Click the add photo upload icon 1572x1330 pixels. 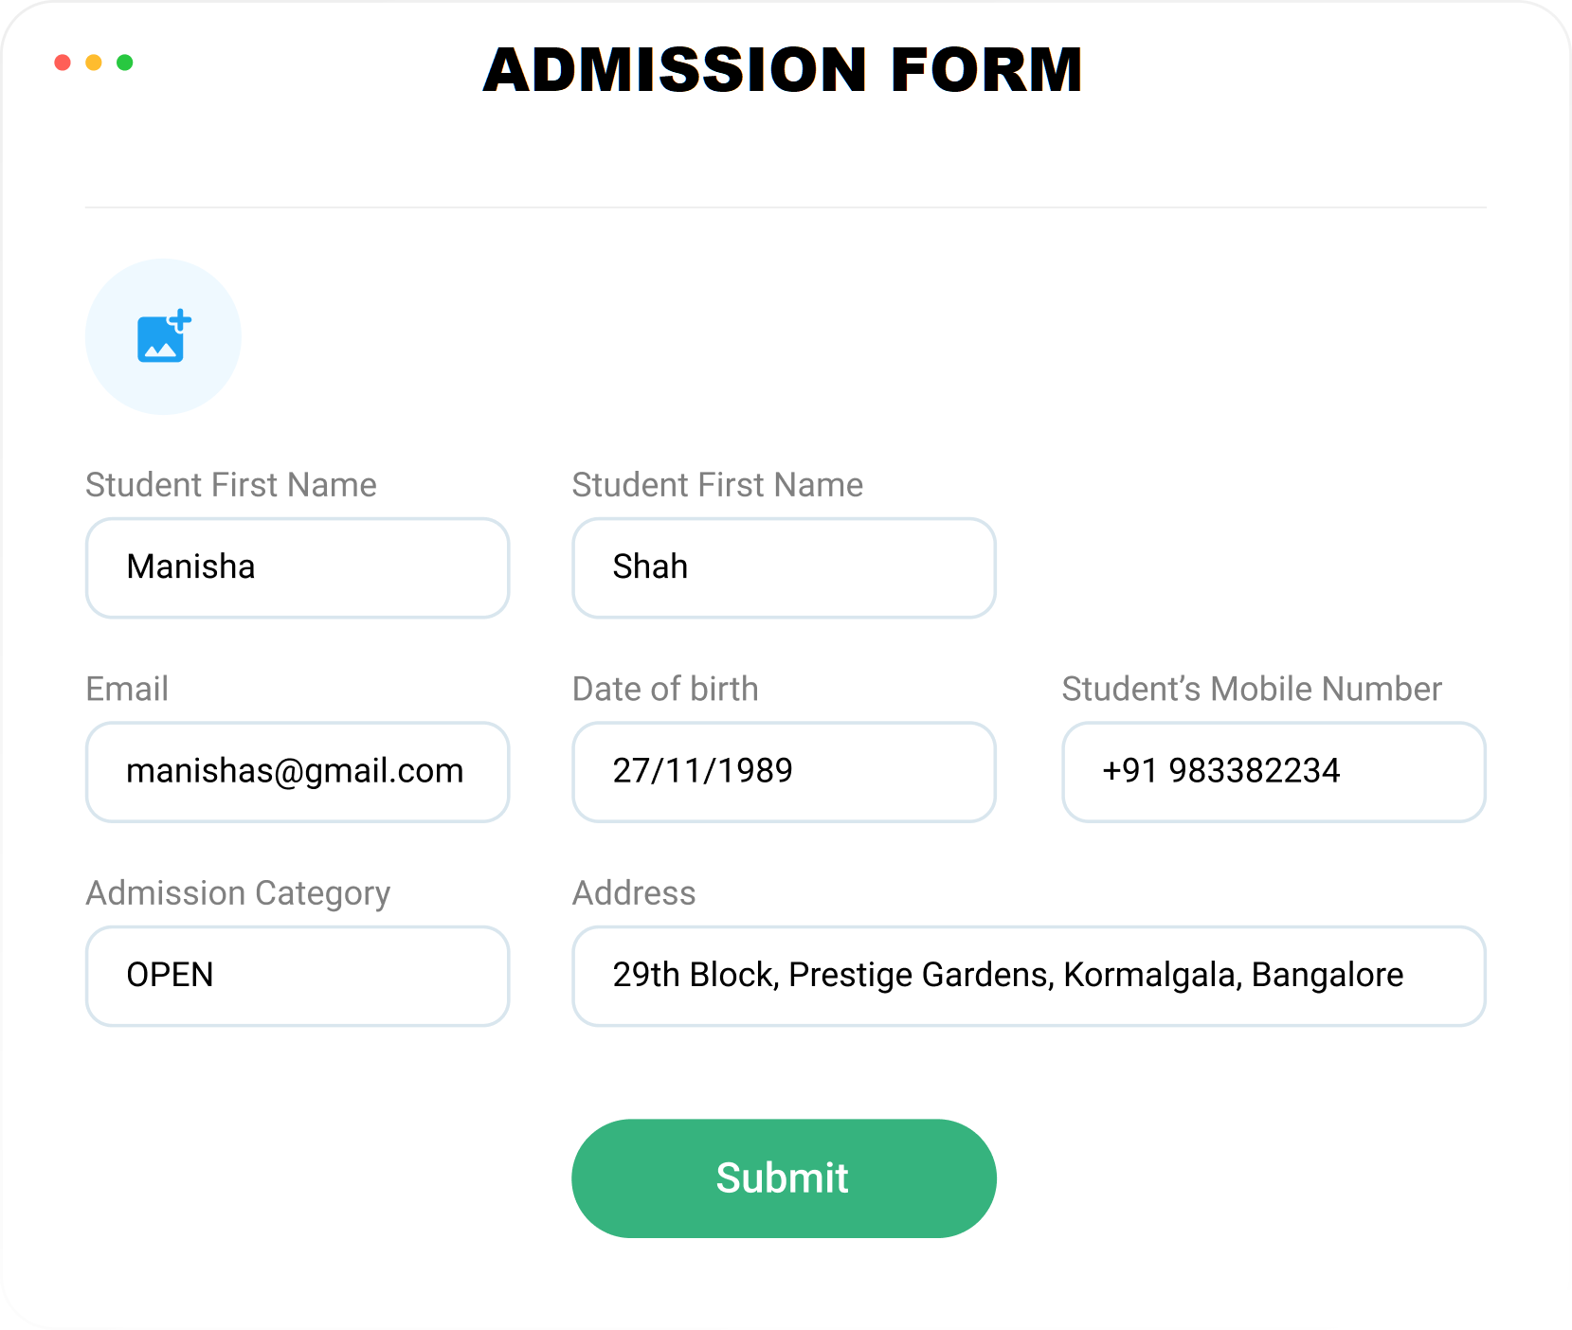[163, 337]
